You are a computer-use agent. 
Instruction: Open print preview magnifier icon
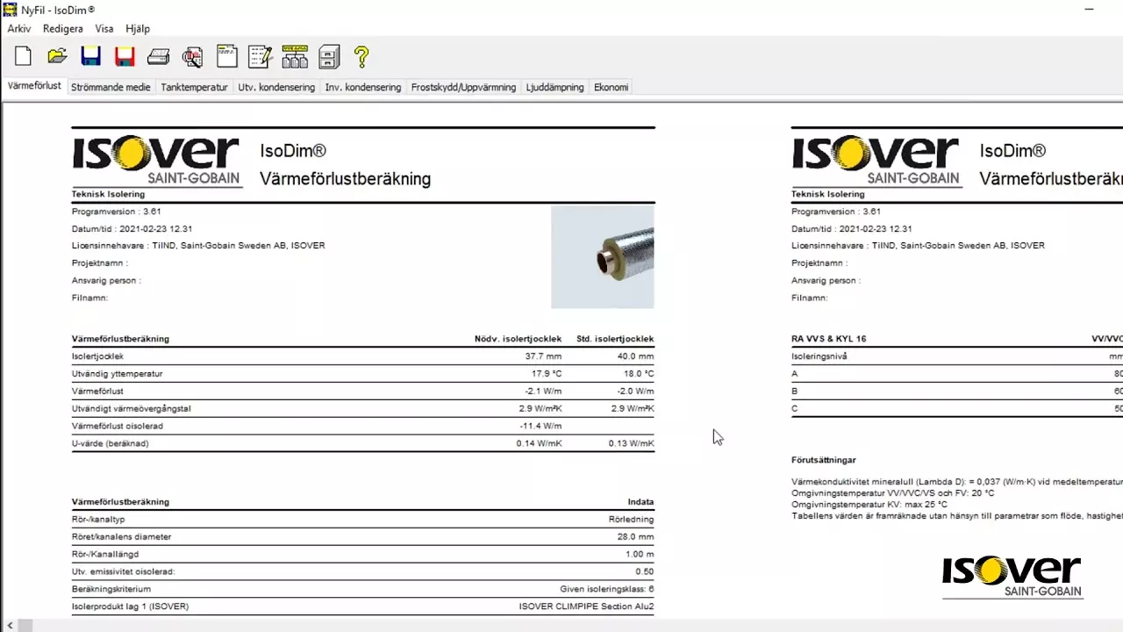click(193, 57)
